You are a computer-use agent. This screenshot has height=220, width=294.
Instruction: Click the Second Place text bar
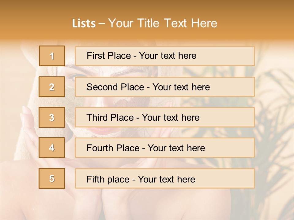click(165, 87)
